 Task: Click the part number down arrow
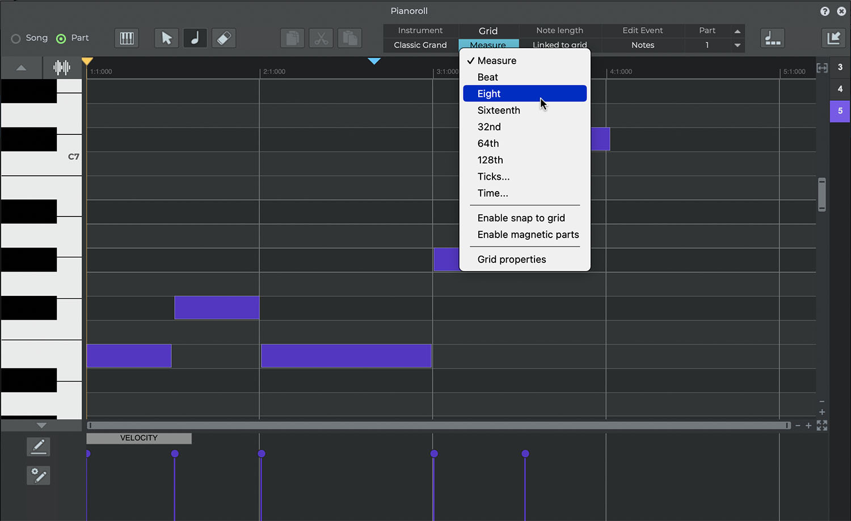coord(737,45)
